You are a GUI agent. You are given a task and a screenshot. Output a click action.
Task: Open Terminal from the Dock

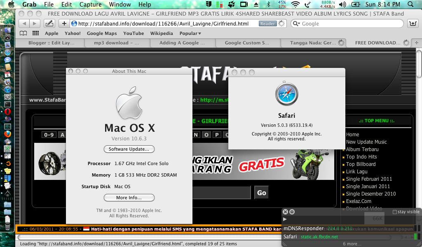point(7,104)
